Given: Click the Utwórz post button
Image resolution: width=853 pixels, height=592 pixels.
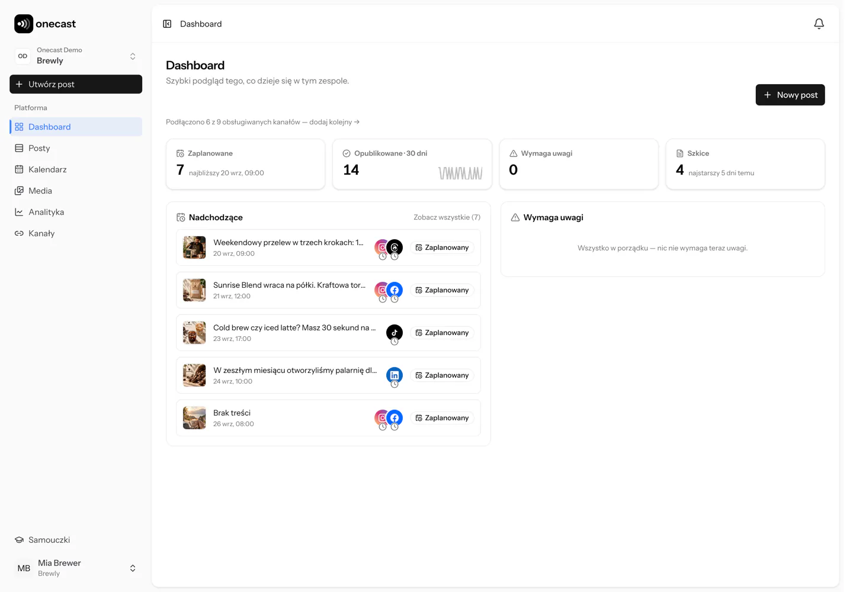Looking at the screenshot, I should point(76,84).
